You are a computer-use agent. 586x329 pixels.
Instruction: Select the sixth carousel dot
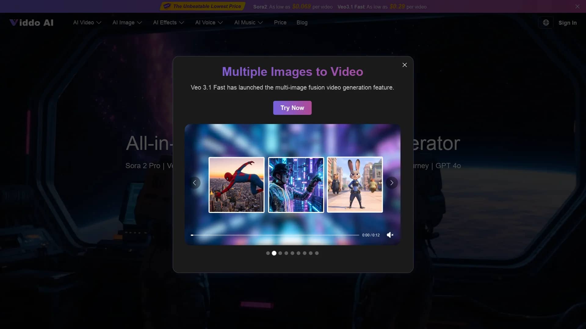[298, 253]
